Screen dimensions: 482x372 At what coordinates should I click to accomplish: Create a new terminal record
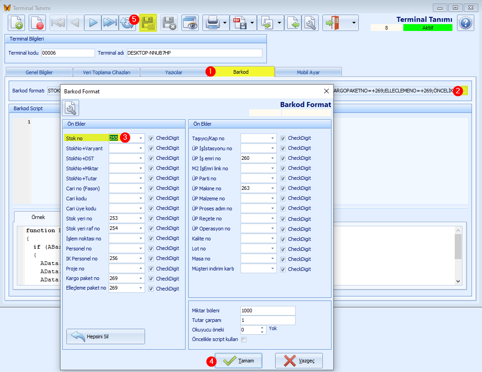[x=16, y=23]
